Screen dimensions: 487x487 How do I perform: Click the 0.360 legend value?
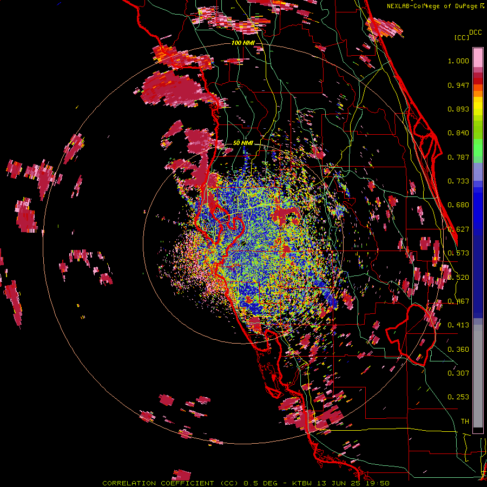click(458, 350)
